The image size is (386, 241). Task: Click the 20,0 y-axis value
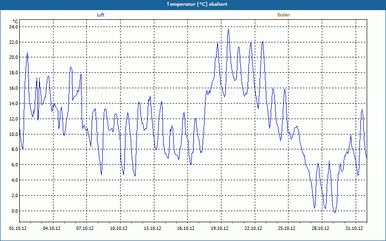tap(14, 57)
